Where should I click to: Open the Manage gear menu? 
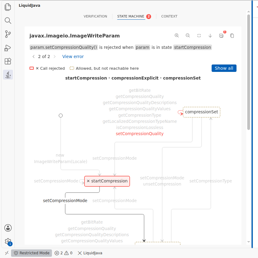point(8,241)
